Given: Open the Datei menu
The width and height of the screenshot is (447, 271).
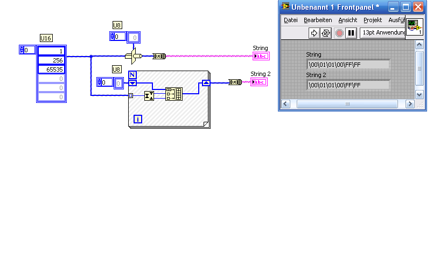Looking at the screenshot, I should 290,20.
